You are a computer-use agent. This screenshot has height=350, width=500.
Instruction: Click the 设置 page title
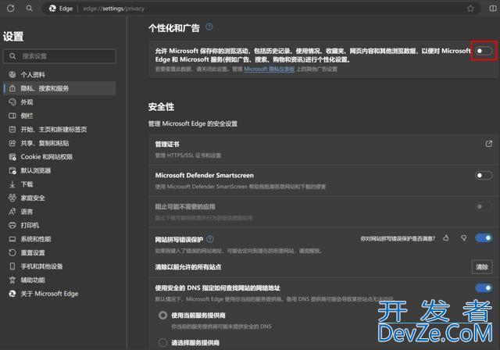point(13,37)
